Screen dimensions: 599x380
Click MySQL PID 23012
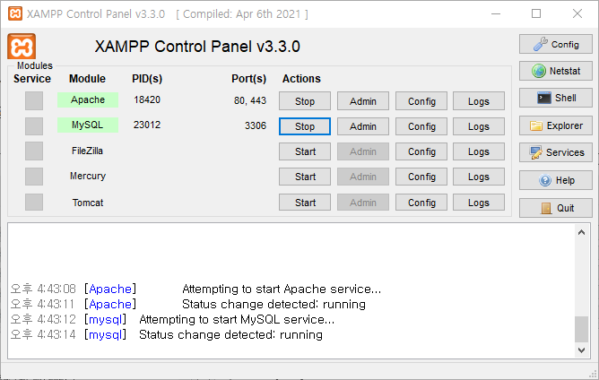coord(147,125)
